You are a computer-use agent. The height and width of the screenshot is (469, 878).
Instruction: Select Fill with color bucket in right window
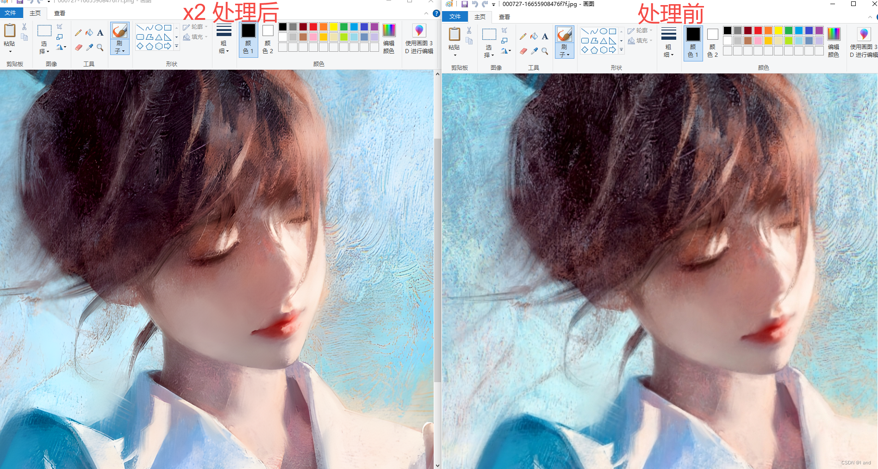coord(534,37)
